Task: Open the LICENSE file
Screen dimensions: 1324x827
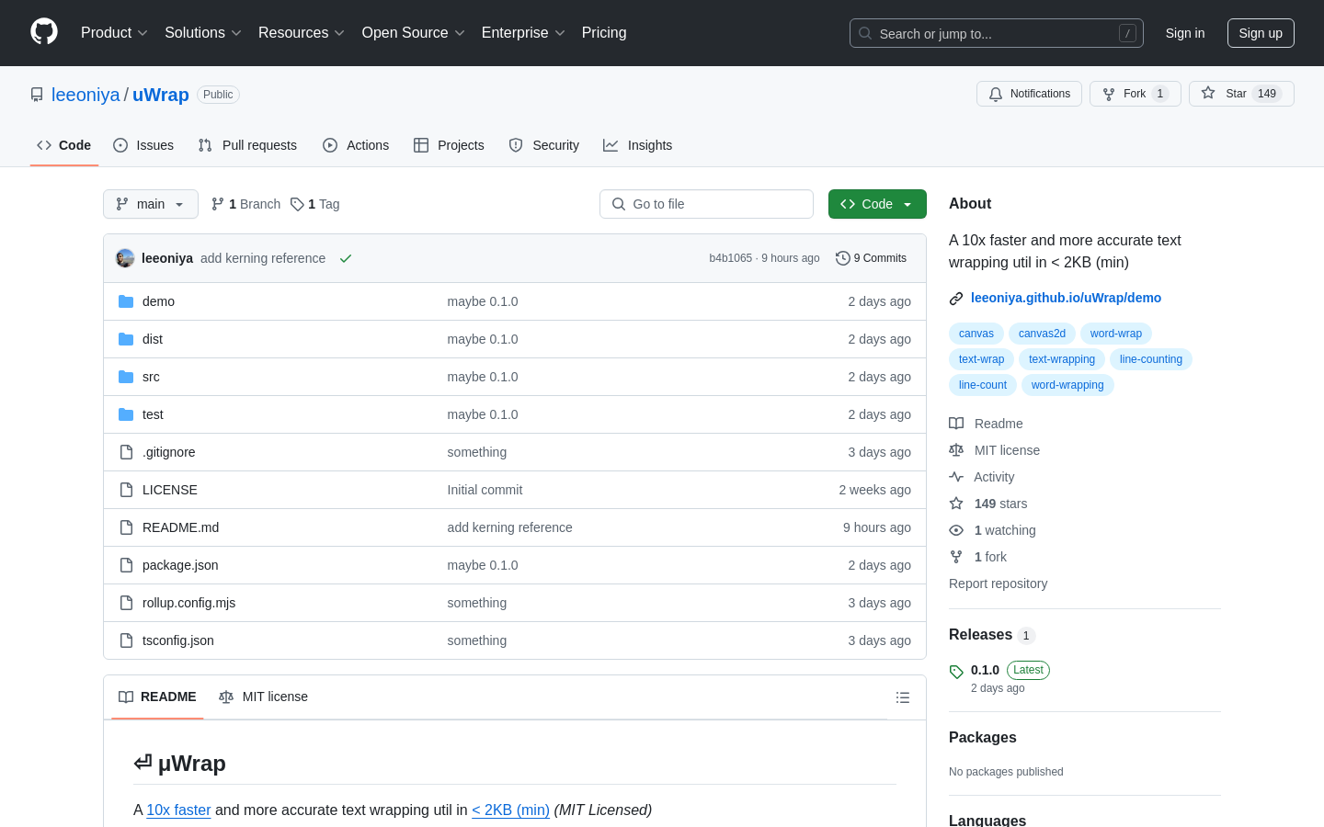Action: click(x=170, y=490)
